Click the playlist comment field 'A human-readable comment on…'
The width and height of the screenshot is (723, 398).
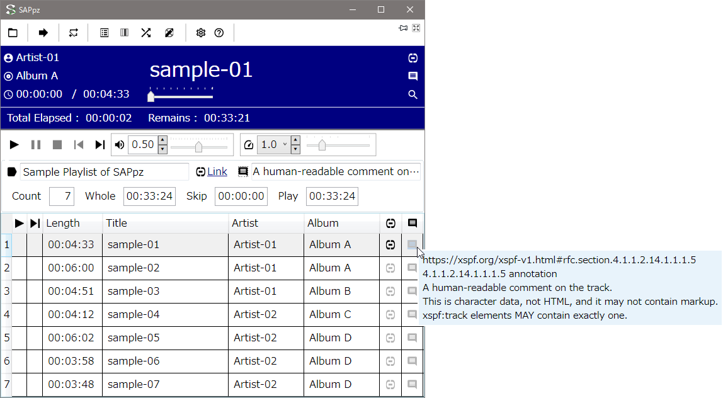[336, 171]
